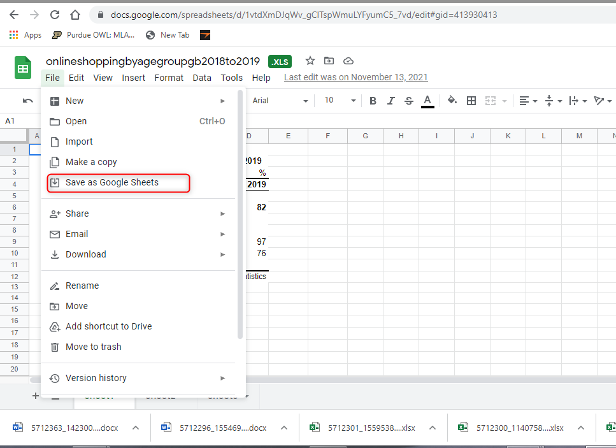
Task: Star this spreadsheet
Action: (x=310, y=61)
